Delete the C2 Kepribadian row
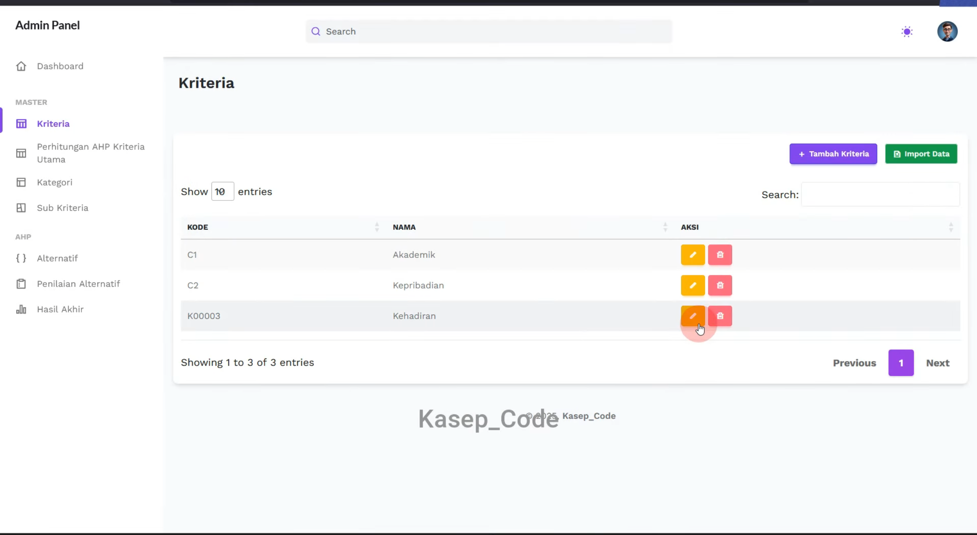Image resolution: width=977 pixels, height=535 pixels. coord(720,285)
